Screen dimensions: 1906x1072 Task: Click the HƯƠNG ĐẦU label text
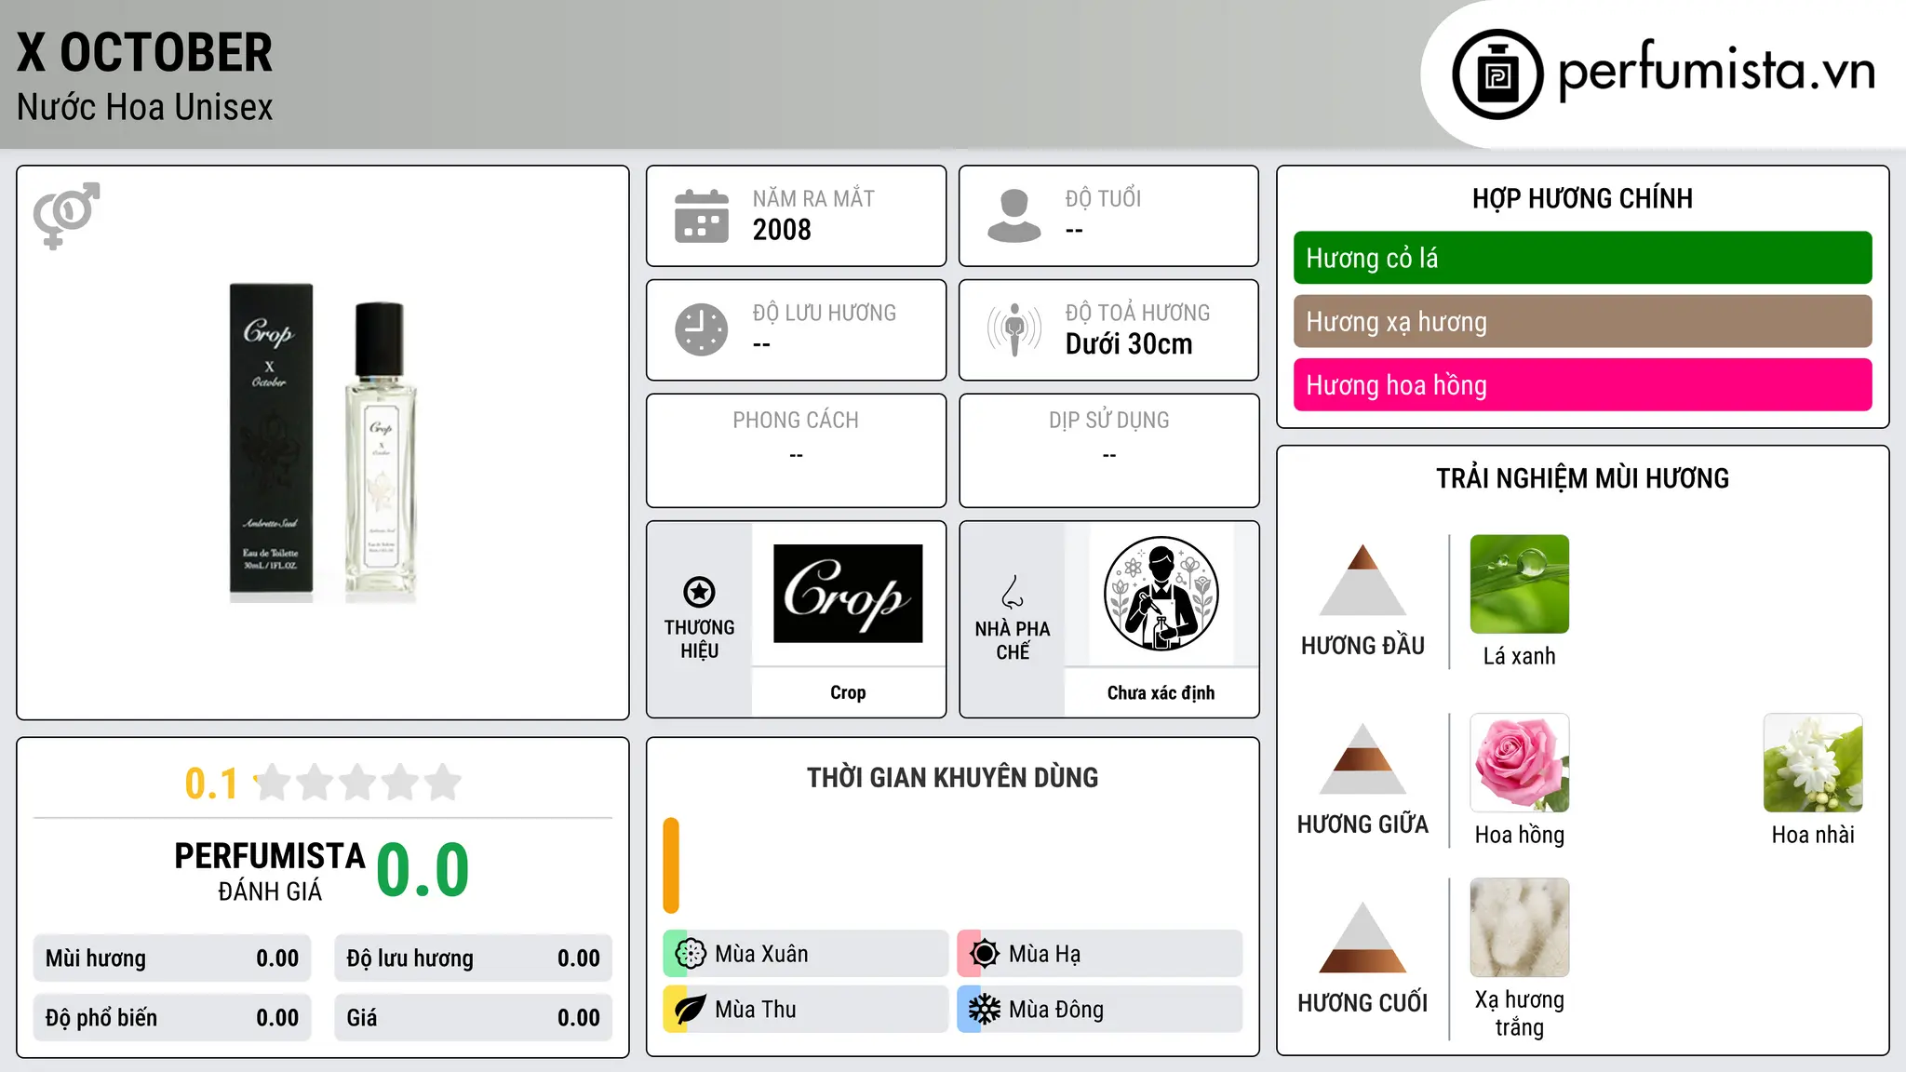(1362, 646)
